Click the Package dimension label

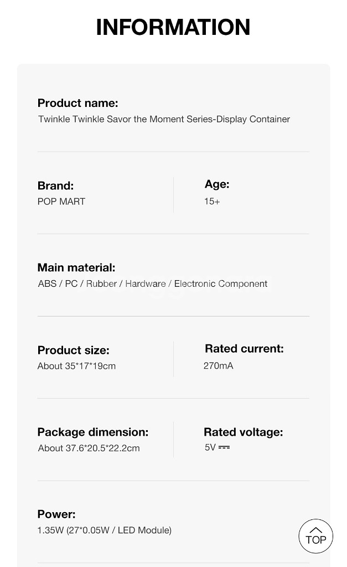(93, 432)
